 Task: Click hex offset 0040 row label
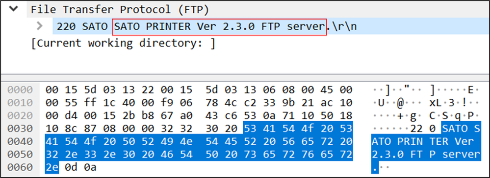pos(20,142)
